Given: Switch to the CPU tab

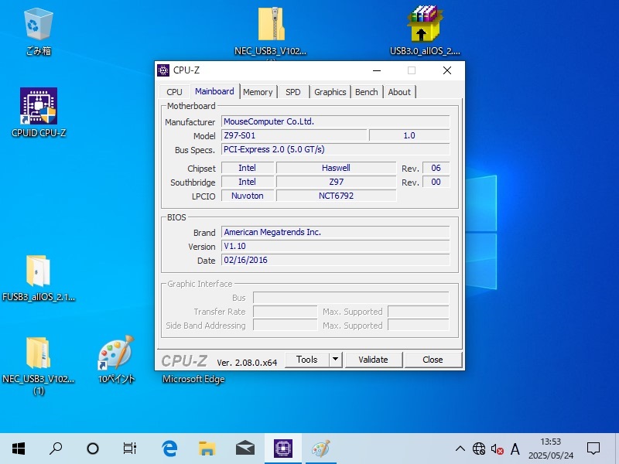Looking at the screenshot, I should [175, 92].
